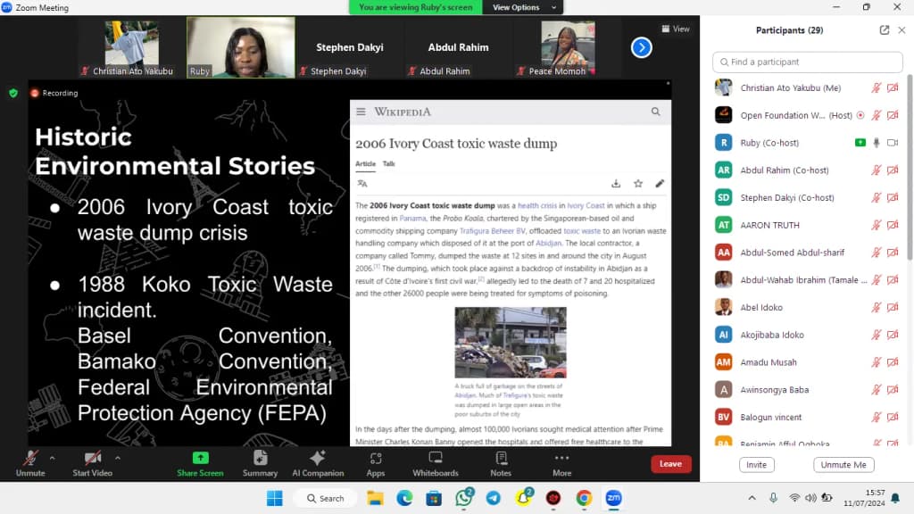Click muted mic icon for AARON TRUTH
This screenshot has width=914, height=514.
[x=877, y=225]
